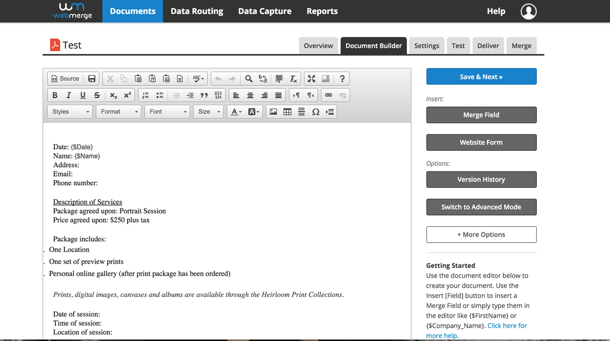Set text direction right to left
610x341 pixels.
(x=311, y=95)
